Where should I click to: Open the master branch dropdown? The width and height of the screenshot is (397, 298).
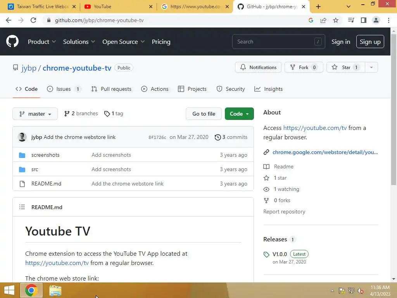(35, 114)
